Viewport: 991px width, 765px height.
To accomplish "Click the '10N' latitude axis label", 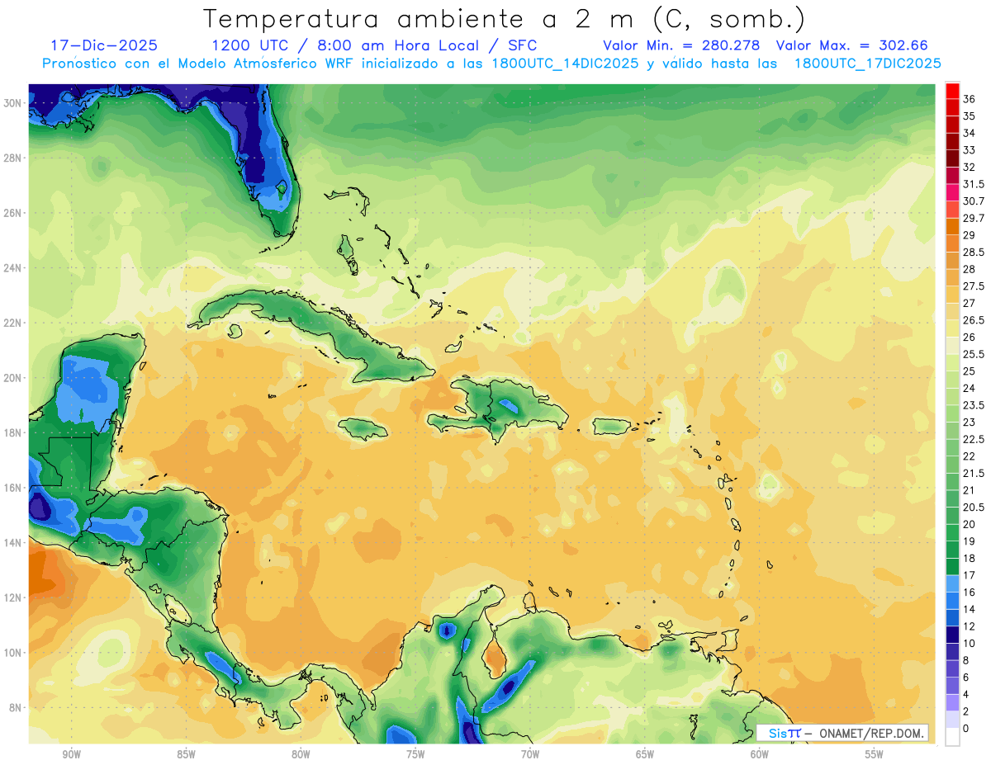I will pyautogui.click(x=13, y=653).
